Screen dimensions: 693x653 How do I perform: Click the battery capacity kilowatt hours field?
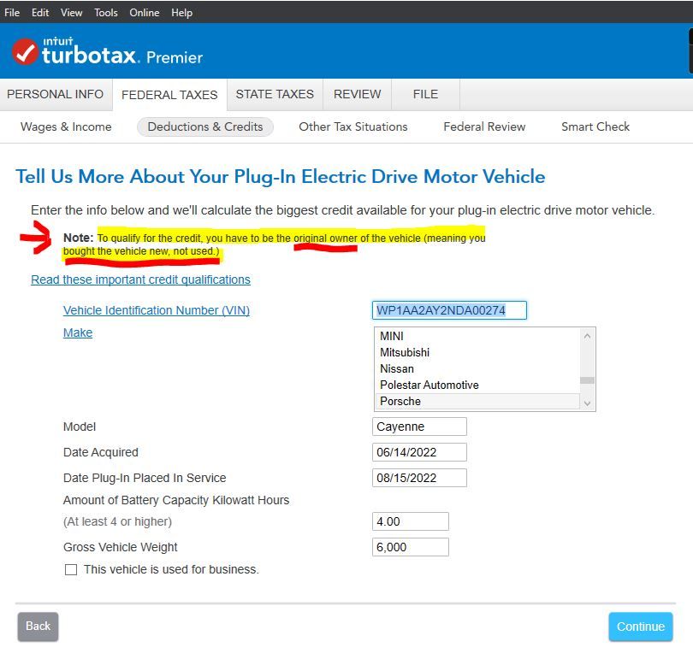(411, 521)
